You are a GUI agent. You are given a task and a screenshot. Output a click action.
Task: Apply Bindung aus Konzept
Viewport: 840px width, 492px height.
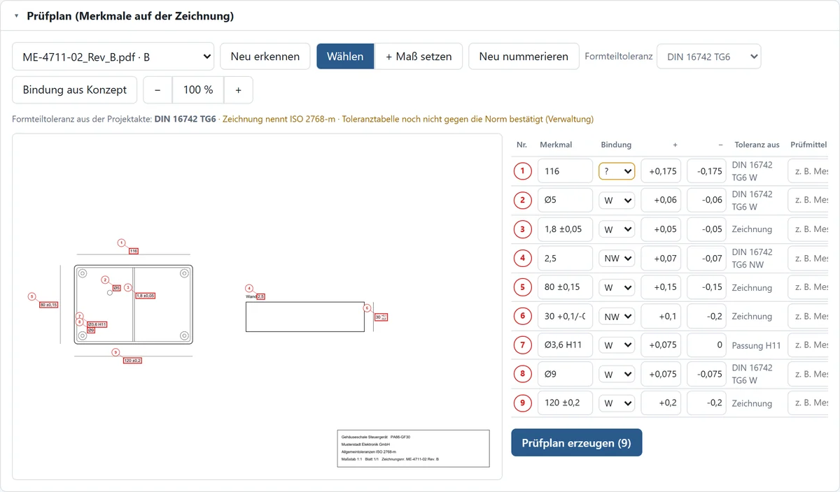click(x=75, y=90)
